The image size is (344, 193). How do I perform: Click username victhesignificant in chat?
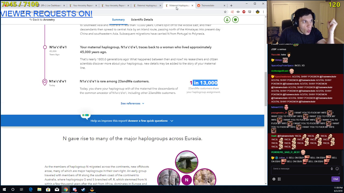(280, 71)
